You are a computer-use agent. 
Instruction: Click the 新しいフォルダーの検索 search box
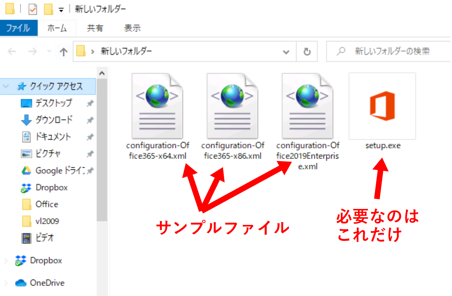pyautogui.click(x=392, y=52)
